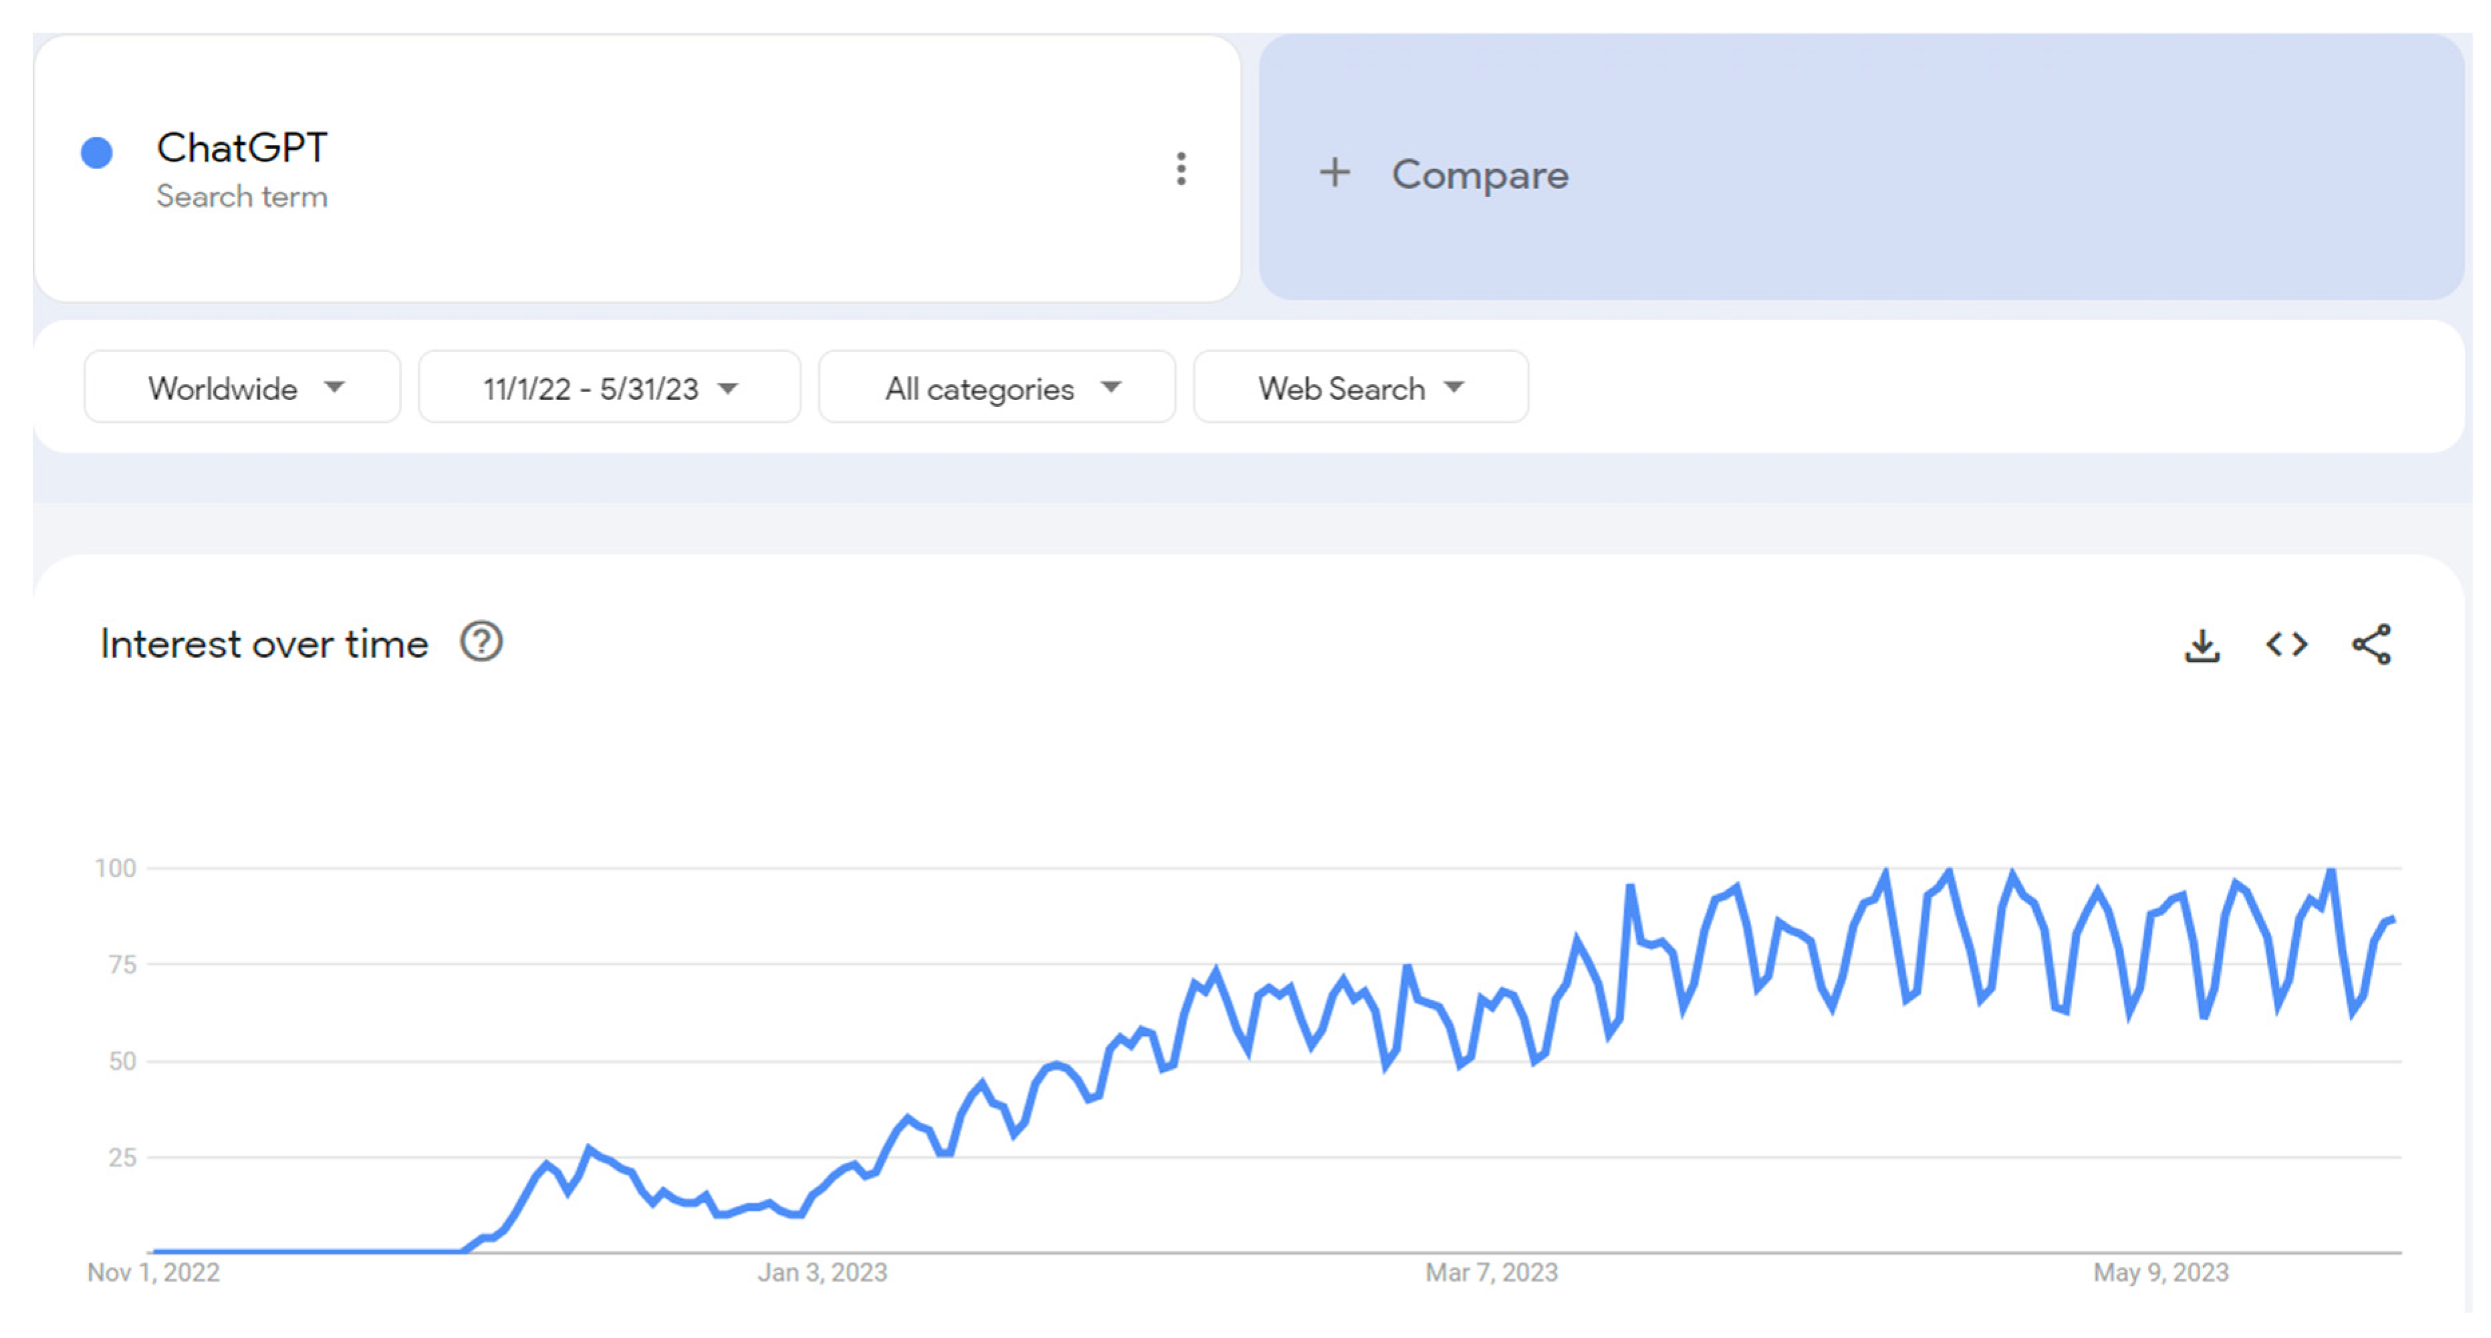Click the blue ChatGPT color dot
This screenshot has width=2491, height=1338.
[x=97, y=152]
